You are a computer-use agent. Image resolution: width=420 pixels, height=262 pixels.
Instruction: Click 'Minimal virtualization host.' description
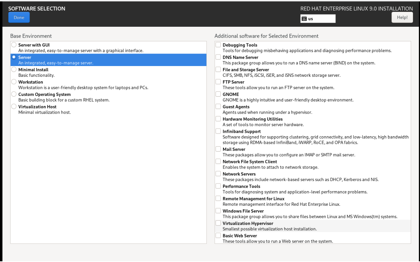click(45, 112)
